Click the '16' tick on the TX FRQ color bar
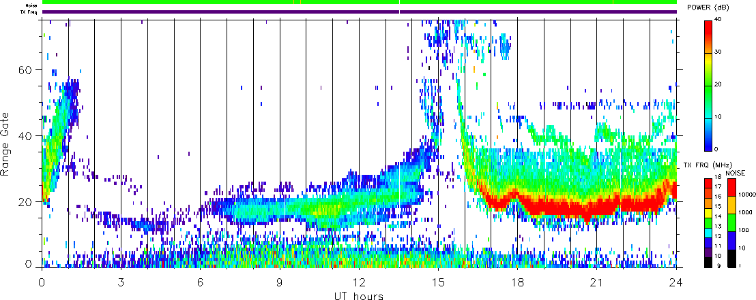 tap(717, 196)
